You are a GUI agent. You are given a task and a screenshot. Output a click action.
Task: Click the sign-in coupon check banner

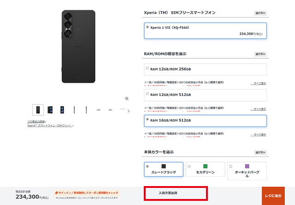pyautogui.click(x=87, y=193)
